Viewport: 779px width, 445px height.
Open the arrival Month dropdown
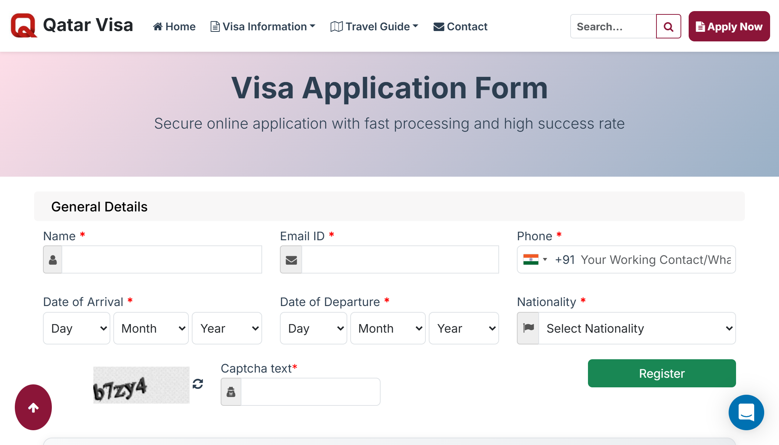click(x=151, y=328)
